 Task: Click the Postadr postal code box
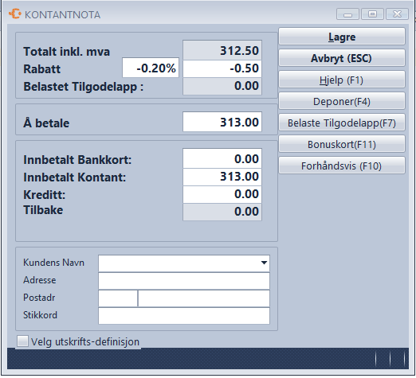[118, 298]
